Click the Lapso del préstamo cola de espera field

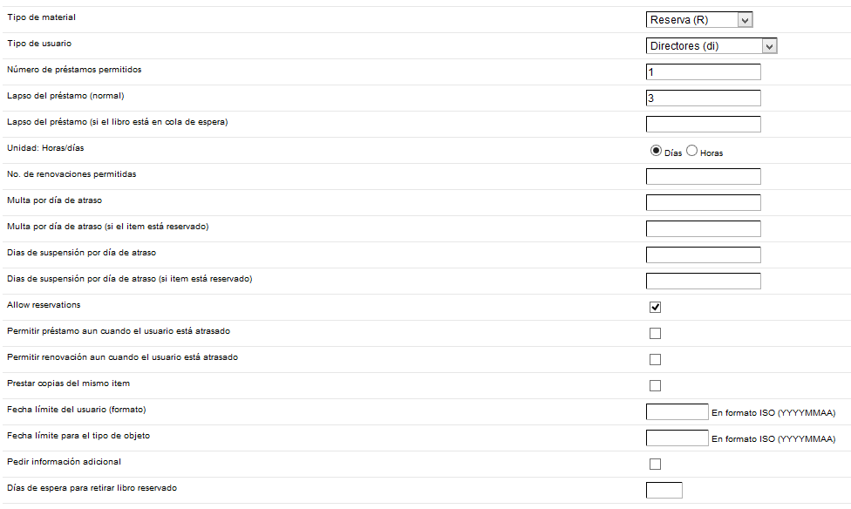703,125
